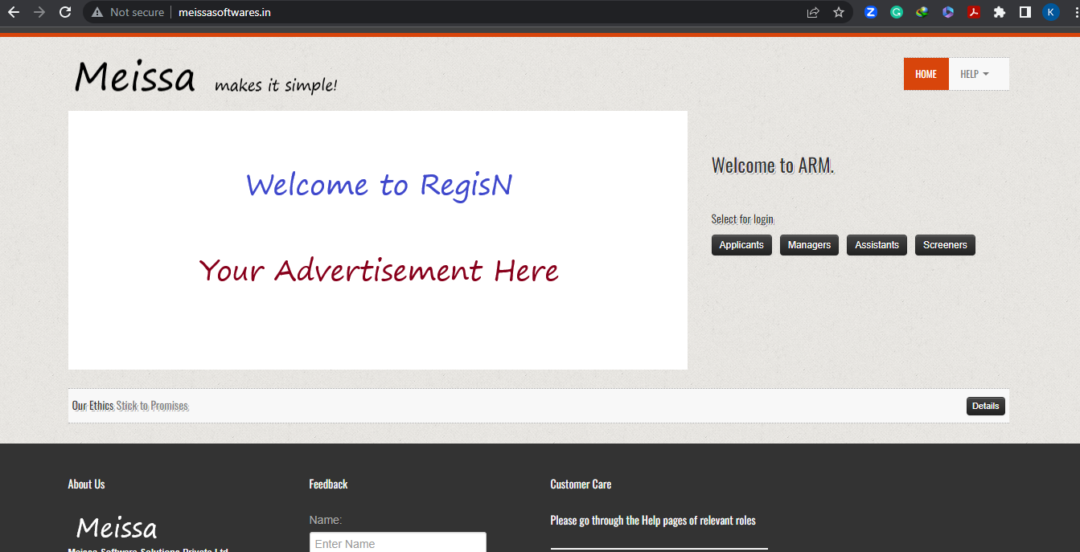
Task: Click the share page icon
Action: coord(813,12)
